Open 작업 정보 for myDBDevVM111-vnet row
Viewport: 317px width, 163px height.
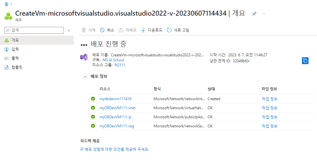(269, 108)
